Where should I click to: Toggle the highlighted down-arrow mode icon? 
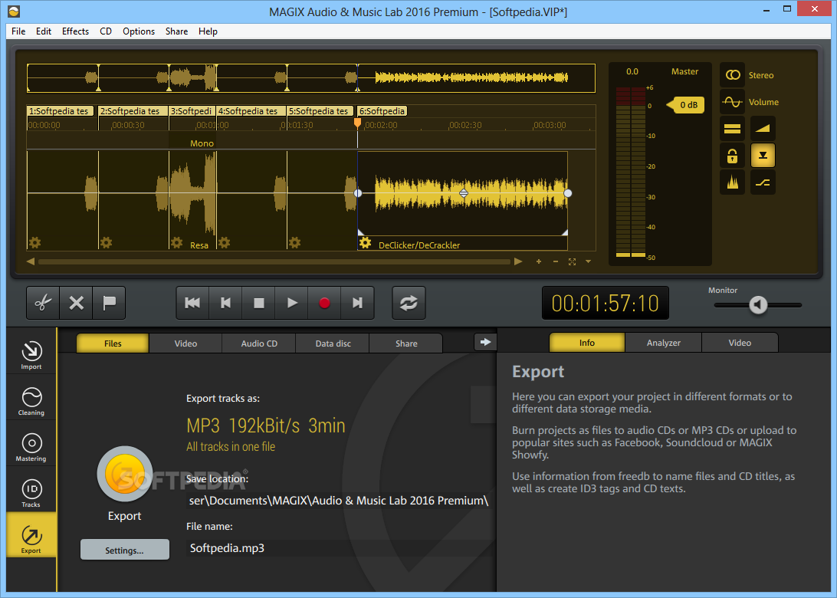(x=763, y=156)
